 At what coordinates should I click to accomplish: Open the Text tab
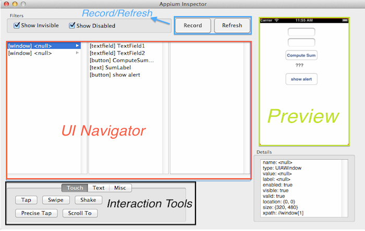point(99,188)
